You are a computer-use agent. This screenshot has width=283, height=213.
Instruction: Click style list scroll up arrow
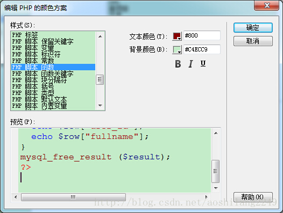100,36
